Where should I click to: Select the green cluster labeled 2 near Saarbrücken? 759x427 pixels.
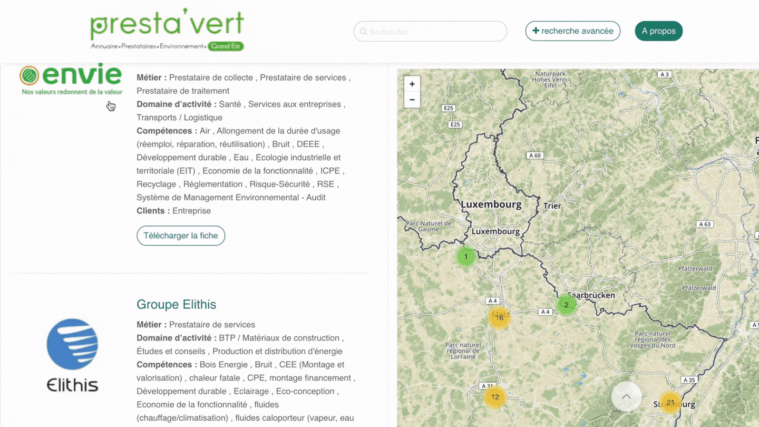(566, 304)
